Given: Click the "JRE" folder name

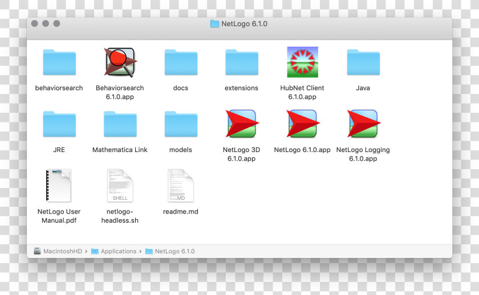Looking at the screenshot, I should point(59,150).
